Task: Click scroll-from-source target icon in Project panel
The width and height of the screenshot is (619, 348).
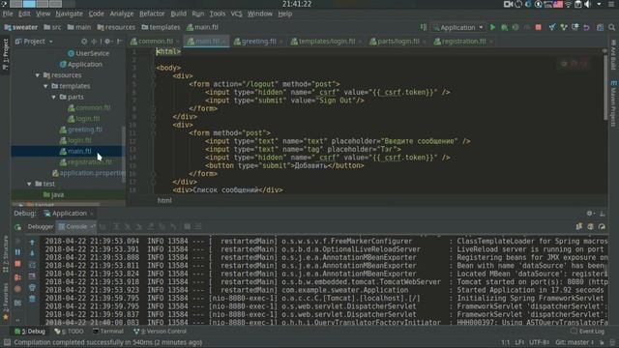Action: (x=84, y=41)
